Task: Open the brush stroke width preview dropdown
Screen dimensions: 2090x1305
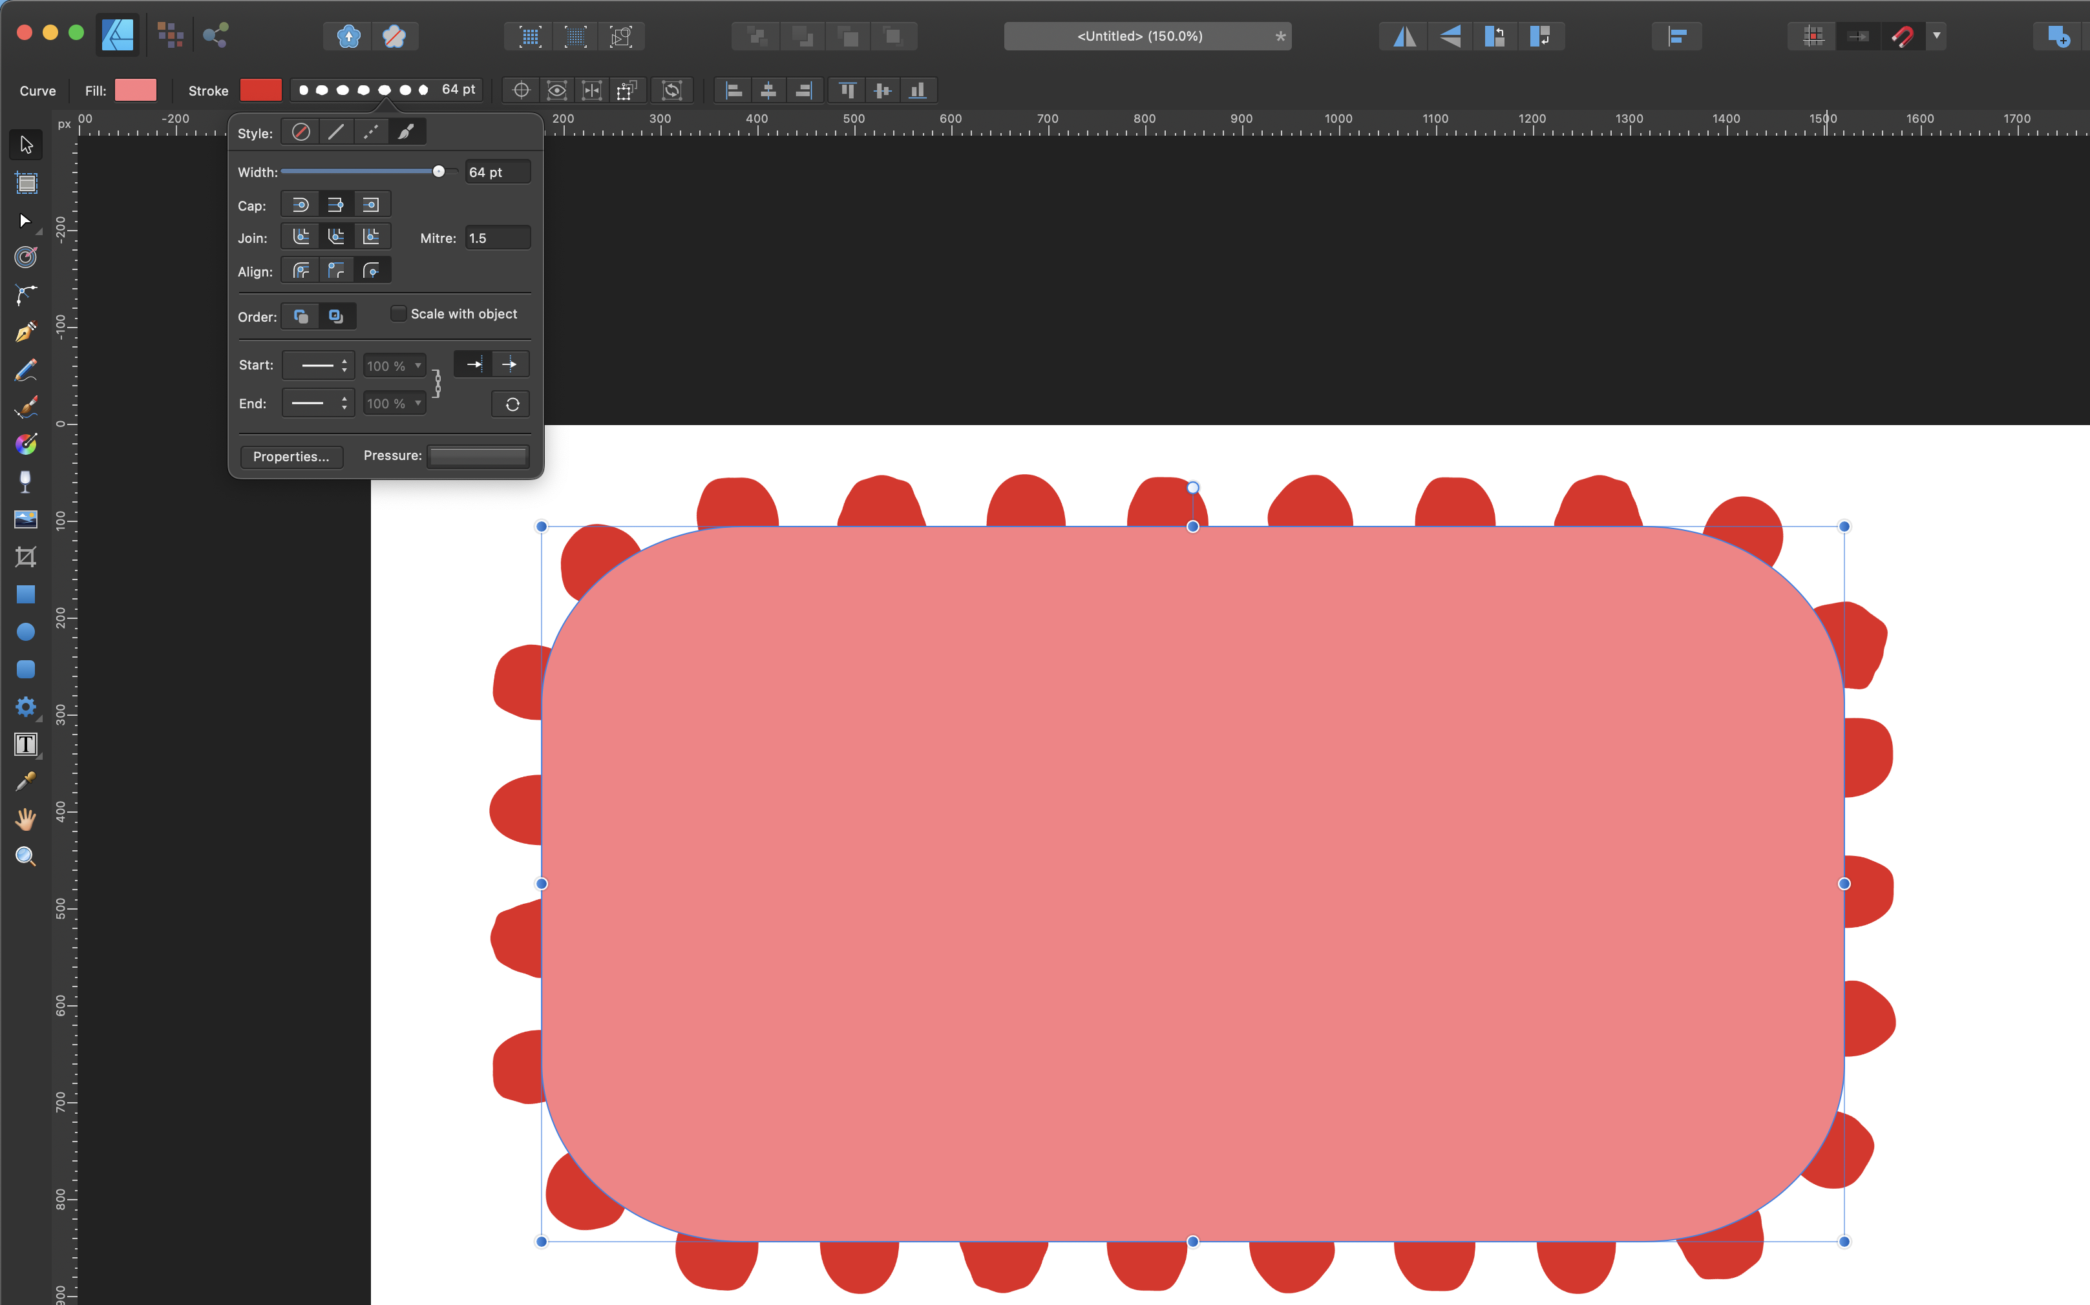Action: [x=386, y=90]
